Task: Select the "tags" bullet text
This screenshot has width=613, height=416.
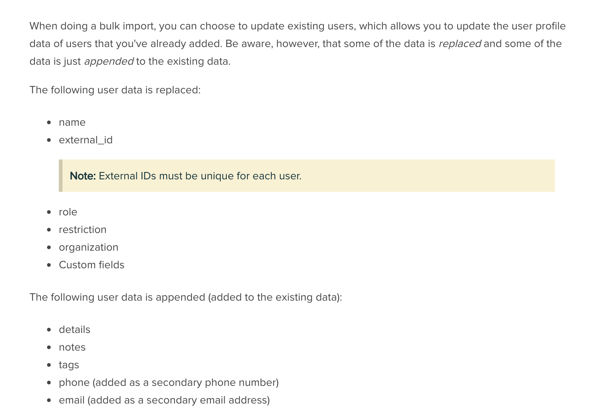Action: (69, 365)
